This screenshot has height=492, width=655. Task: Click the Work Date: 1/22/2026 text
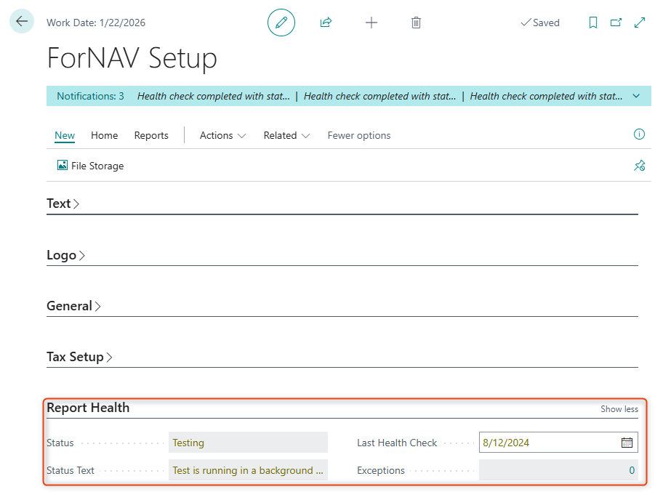click(96, 23)
